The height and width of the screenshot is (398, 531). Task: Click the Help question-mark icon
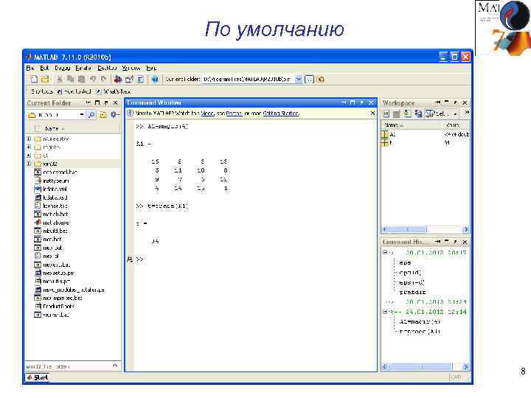point(155,79)
